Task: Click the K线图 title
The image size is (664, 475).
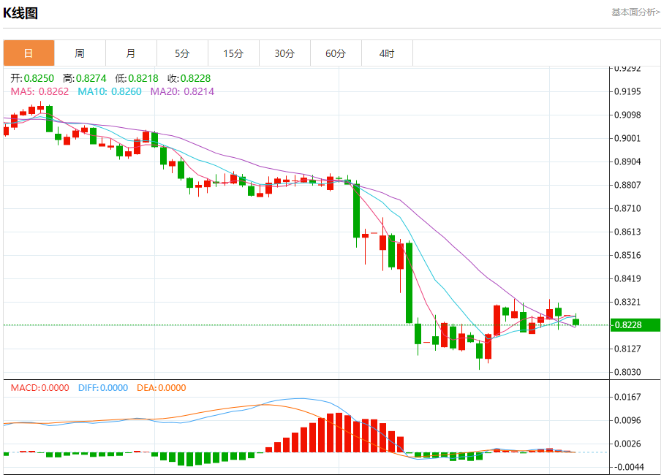Action: pyautogui.click(x=20, y=13)
